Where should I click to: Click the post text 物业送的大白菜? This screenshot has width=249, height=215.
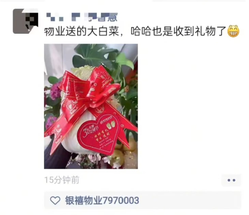[x=82, y=31]
